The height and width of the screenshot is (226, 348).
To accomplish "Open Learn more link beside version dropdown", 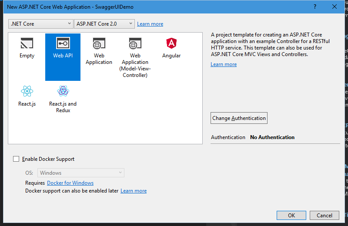I will click(150, 24).
